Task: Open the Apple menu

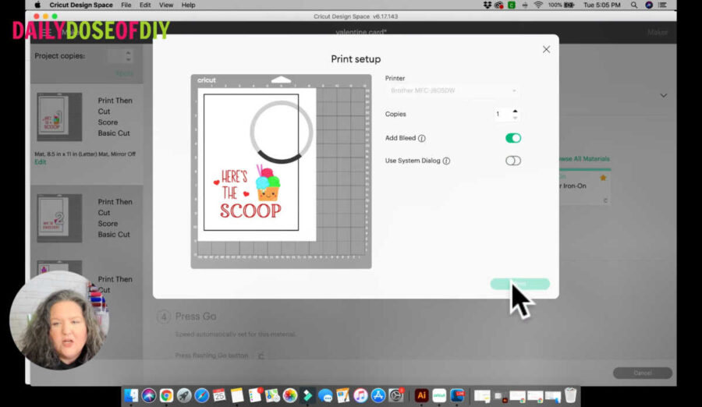Action: coord(37,5)
